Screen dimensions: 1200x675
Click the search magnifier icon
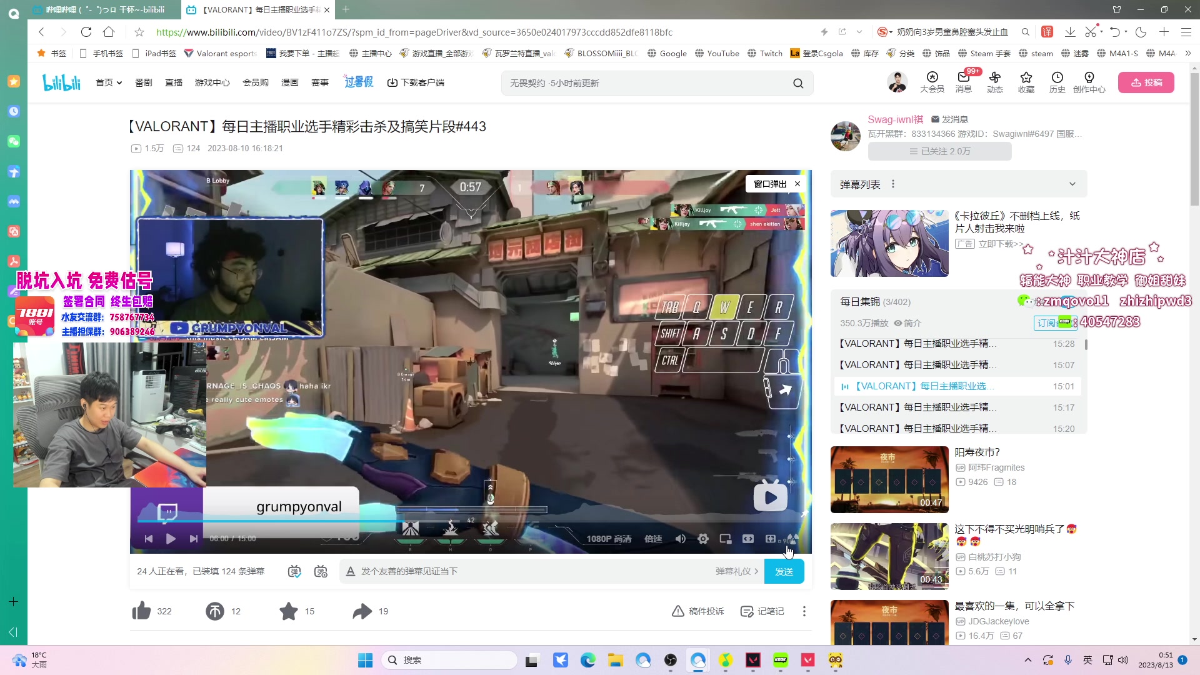coord(798,83)
